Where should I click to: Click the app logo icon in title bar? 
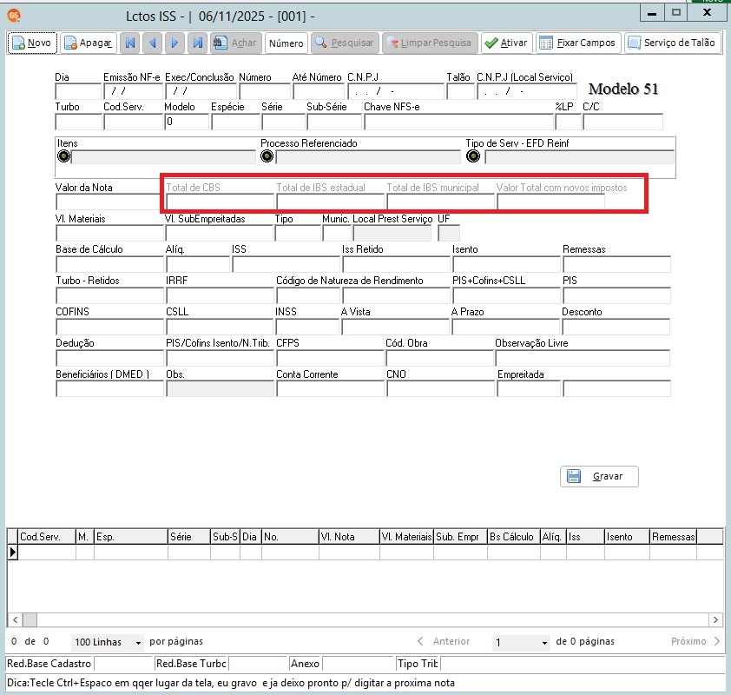click(14, 16)
